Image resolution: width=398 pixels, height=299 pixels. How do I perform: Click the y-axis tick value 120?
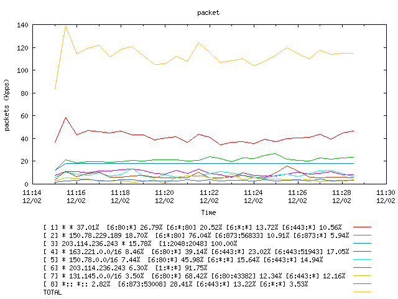click(x=22, y=48)
